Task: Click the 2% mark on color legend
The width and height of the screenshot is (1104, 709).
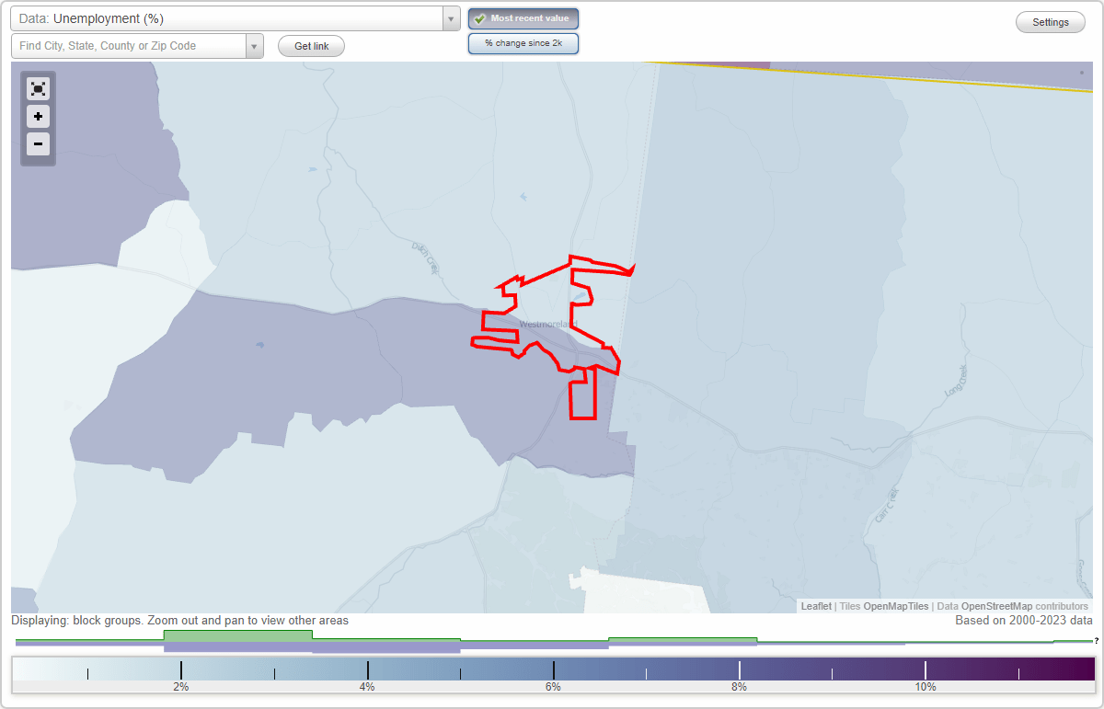Action: pyautogui.click(x=181, y=687)
